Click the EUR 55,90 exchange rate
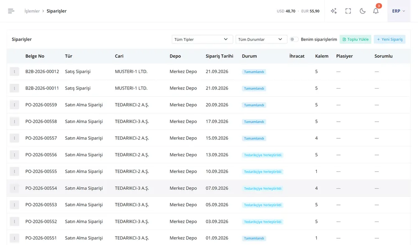The image size is (418, 245). tap(310, 11)
